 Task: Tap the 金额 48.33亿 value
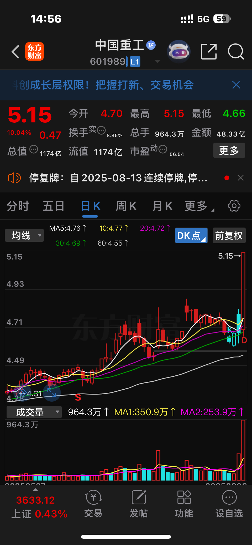231,134
